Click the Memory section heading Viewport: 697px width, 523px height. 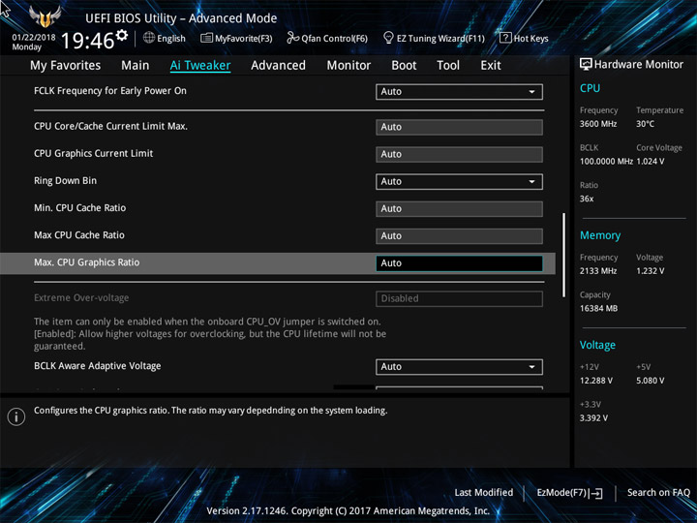(600, 235)
